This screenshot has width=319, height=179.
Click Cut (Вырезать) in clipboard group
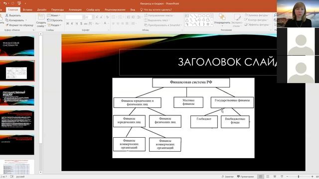[x=13, y=15]
